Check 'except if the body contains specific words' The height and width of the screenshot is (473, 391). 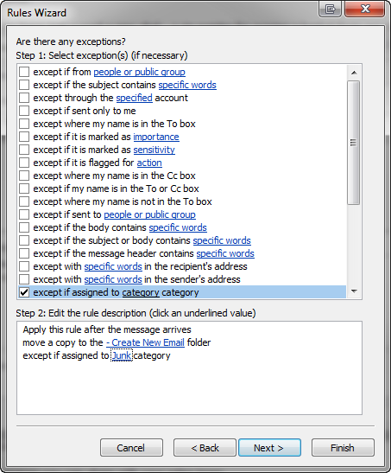coord(24,227)
